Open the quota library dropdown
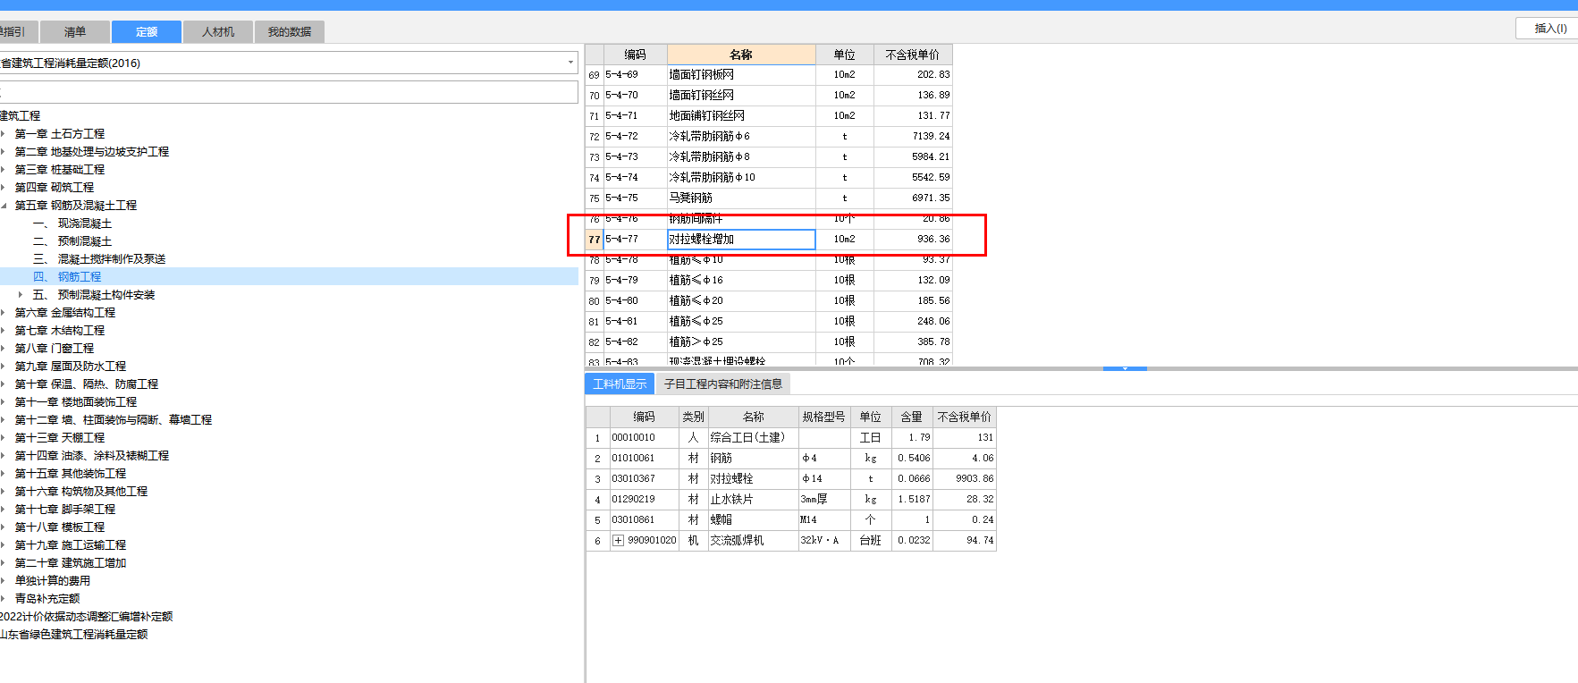 [570, 63]
